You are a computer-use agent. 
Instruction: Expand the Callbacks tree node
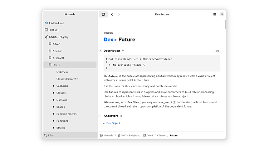tap(54, 86)
